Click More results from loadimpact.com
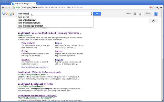 point(35,67)
